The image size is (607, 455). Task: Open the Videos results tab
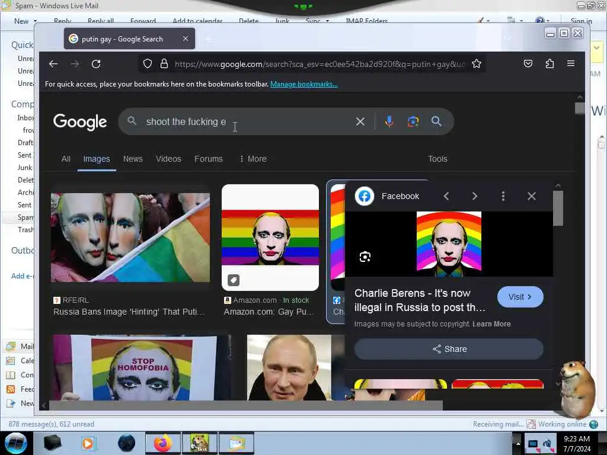click(x=168, y=159)
